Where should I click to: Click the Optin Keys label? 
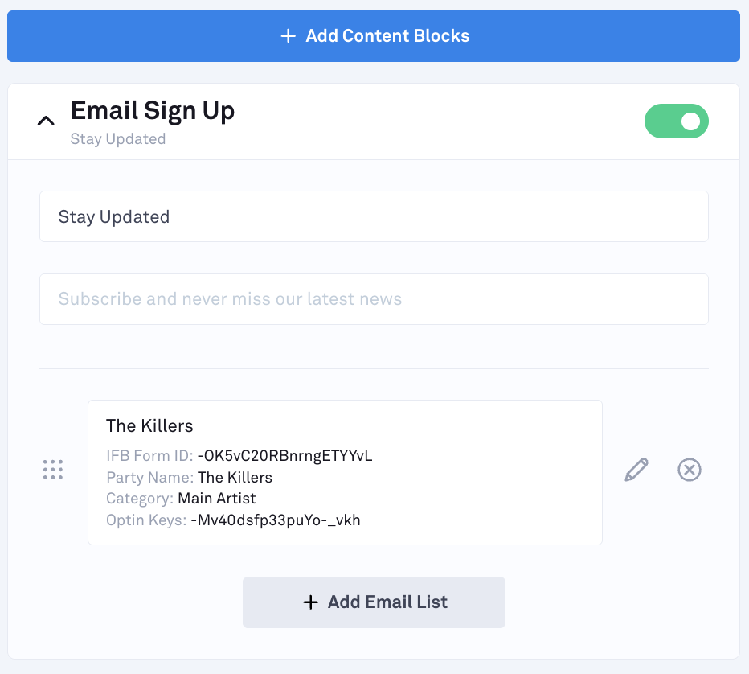coord(146,520)
